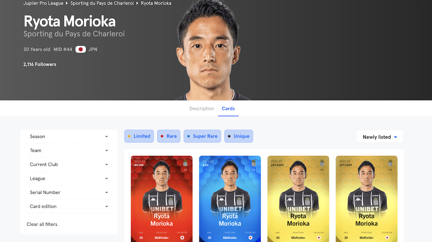Expand the Serial Number filter
The image size is (432, 242).
pos(69,192)
